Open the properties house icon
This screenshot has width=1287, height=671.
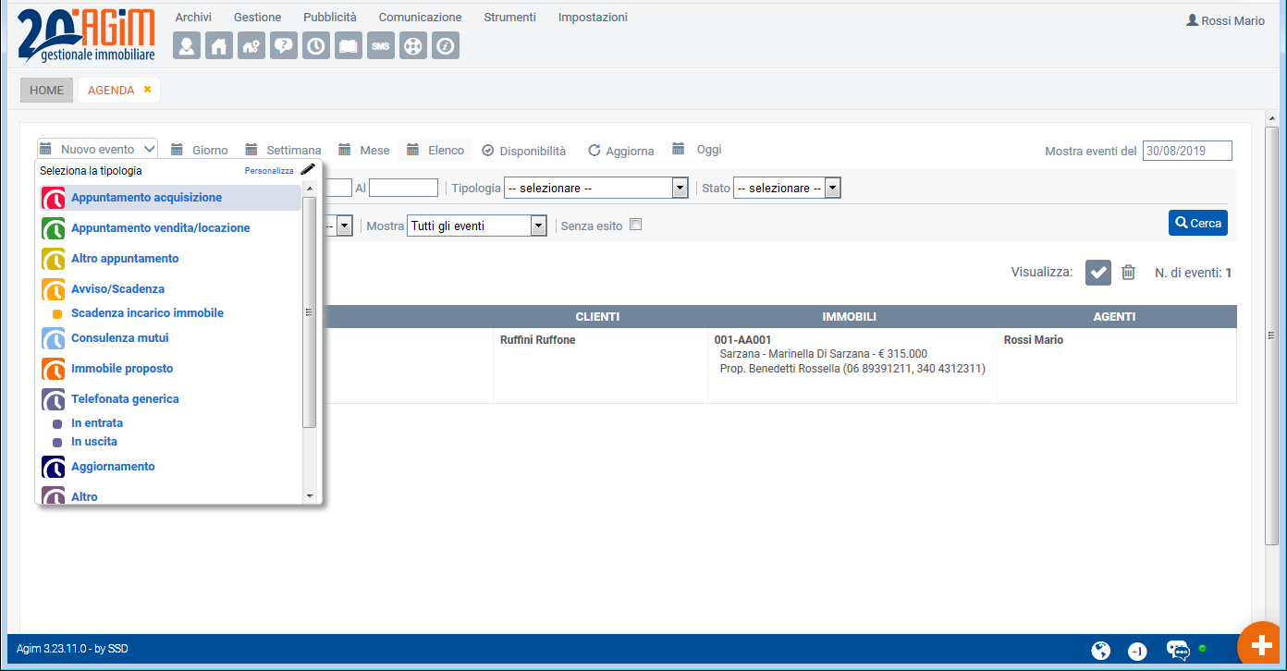click(x=219, y=45)
